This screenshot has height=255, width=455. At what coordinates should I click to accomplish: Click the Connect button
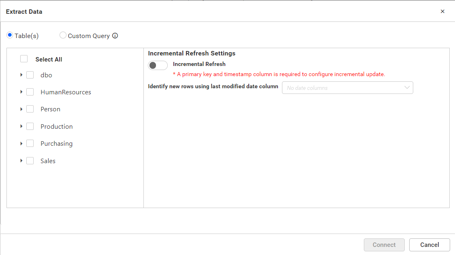point(384,245)
